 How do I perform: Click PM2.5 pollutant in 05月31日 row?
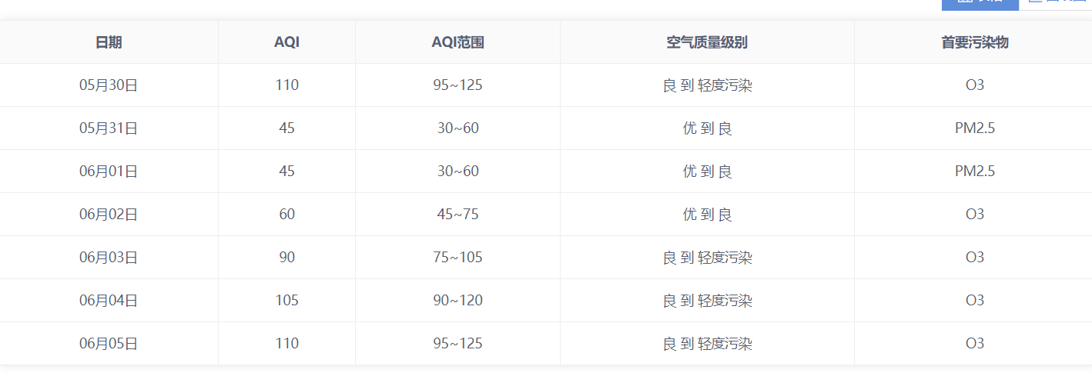point(974,128)
